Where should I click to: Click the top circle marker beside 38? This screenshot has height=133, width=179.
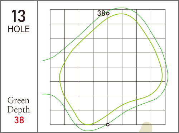point(108,14)
